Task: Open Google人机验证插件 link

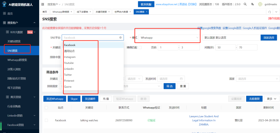Action: pyautogui.click(x=255, y=28)
